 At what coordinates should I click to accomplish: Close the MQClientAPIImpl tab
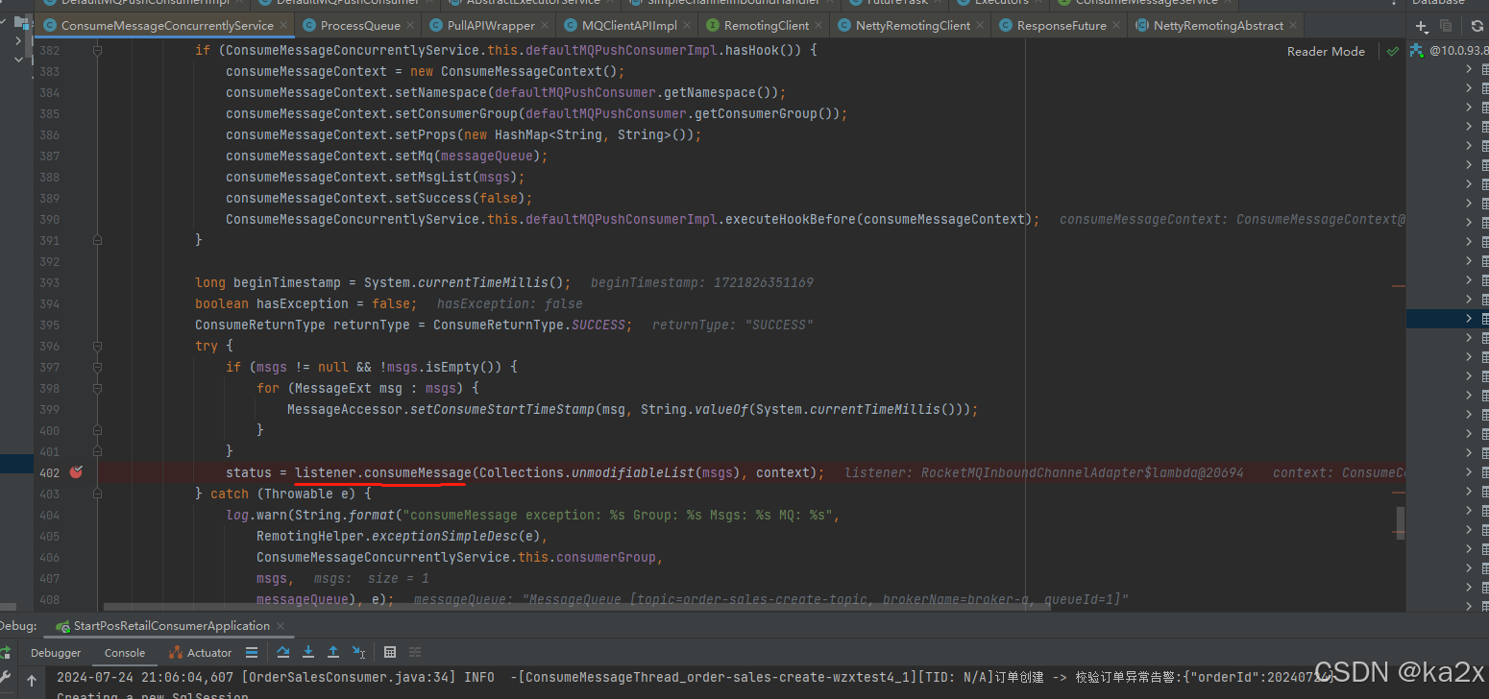pos(688,26)
